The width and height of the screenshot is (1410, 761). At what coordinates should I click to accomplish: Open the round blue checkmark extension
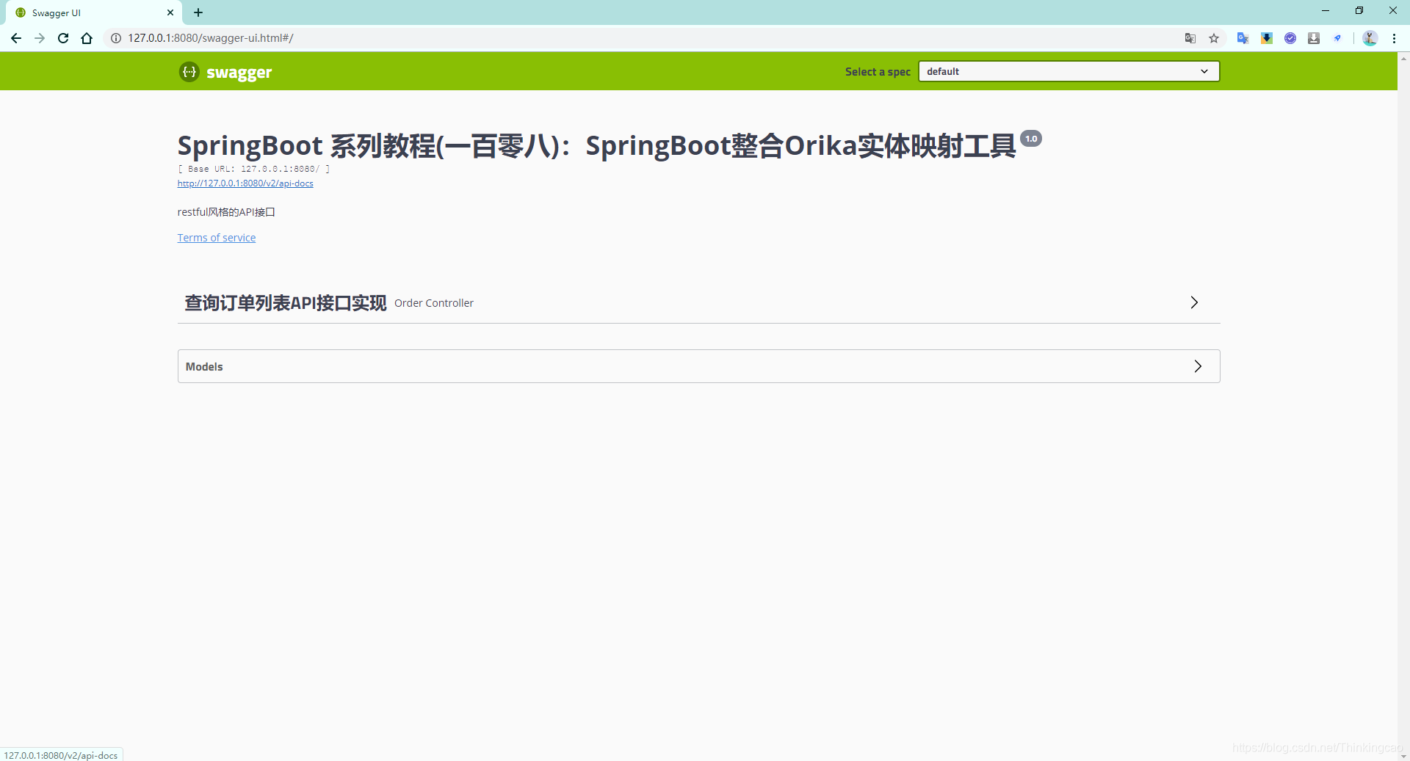pyautogui.click(x=1290, y=38)
